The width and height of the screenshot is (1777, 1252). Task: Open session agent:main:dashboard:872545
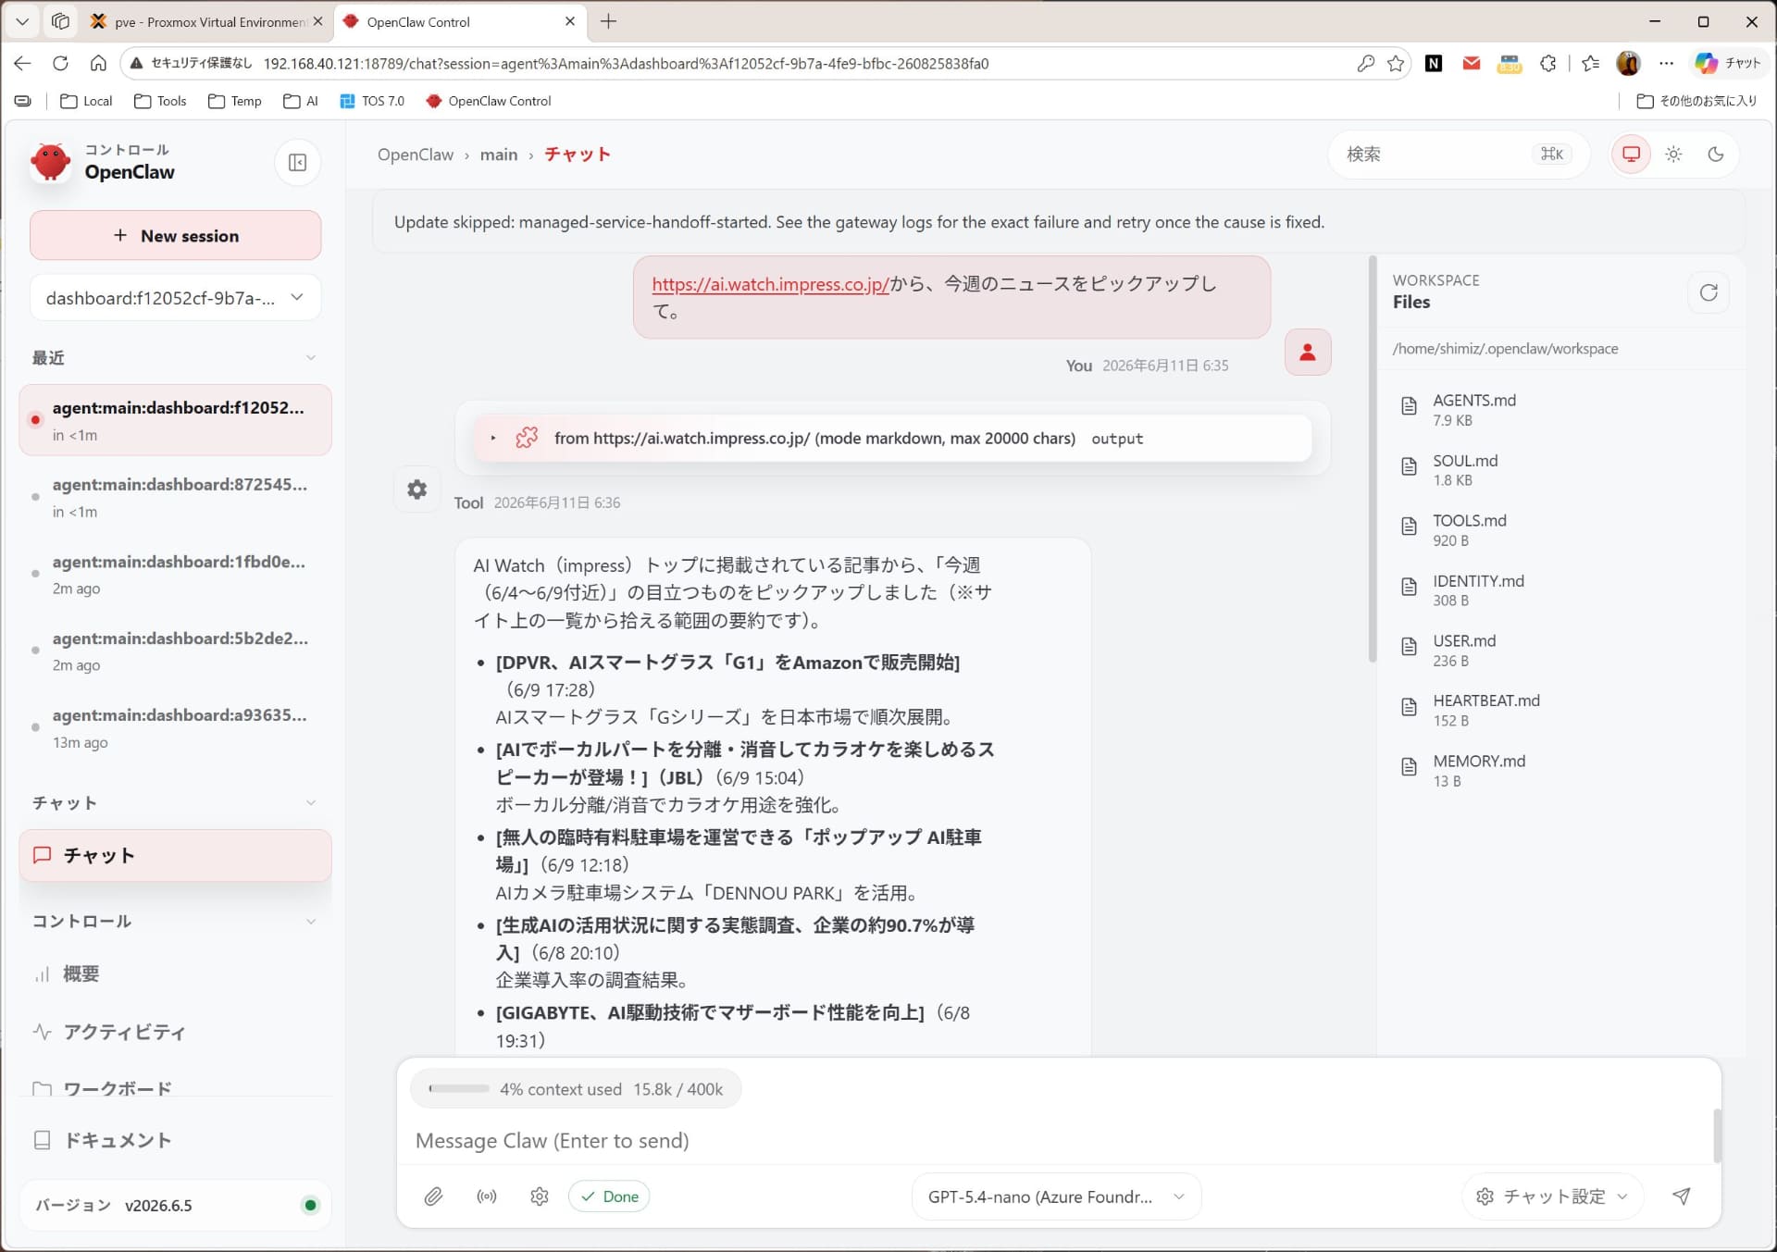point(175,497)
